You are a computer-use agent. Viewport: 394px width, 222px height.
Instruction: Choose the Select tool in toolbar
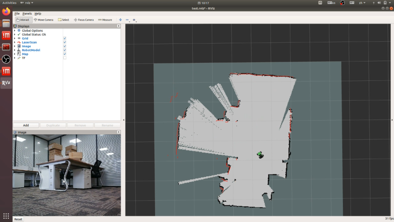point(63,20)
